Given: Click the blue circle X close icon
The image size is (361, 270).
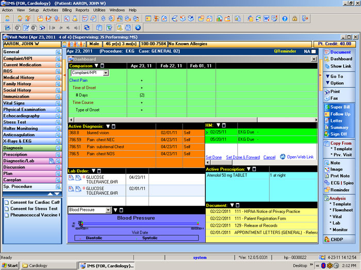Looking at the screenshot, I should [138, 28].
